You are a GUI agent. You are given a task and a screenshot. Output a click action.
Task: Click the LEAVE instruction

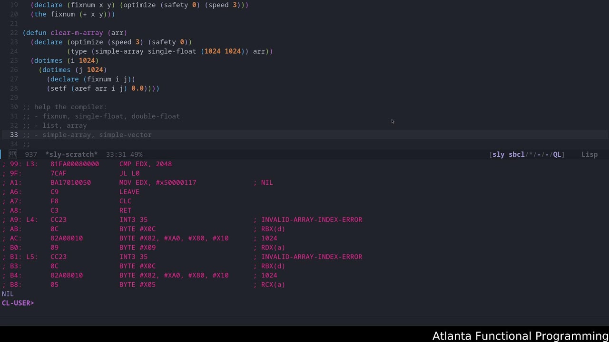pos(129,192)
